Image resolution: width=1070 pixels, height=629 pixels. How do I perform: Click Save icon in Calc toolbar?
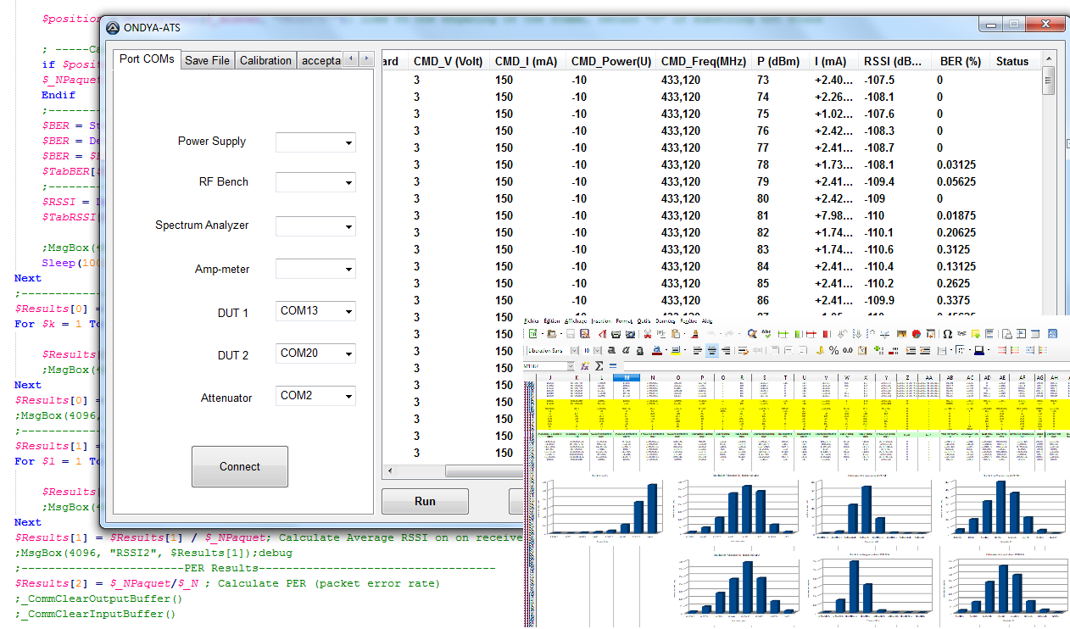571,334
